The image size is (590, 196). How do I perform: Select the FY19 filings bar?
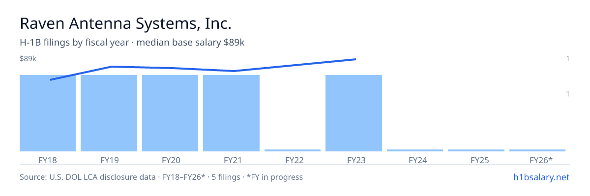(109, 113)
